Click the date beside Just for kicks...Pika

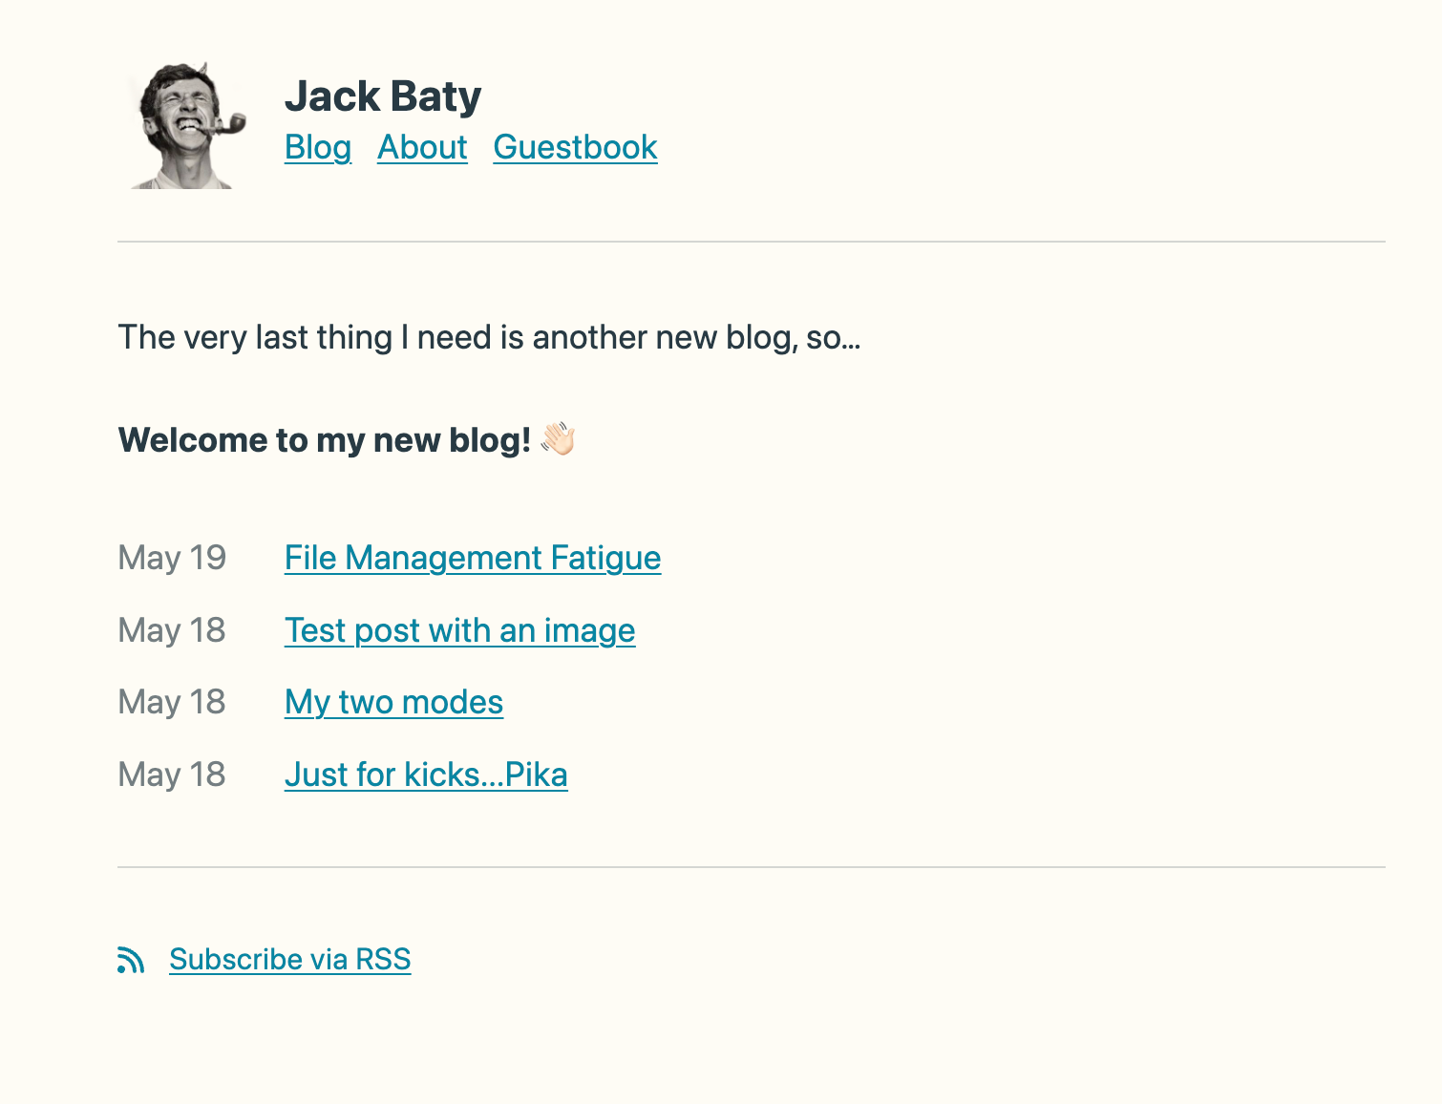click(x=172, y=775)
